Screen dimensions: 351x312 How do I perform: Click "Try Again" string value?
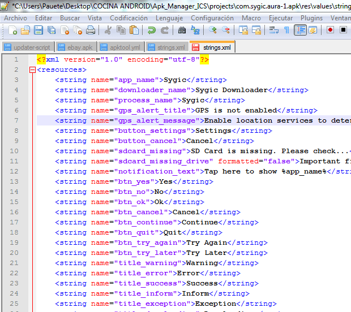[x=207, y=242]
